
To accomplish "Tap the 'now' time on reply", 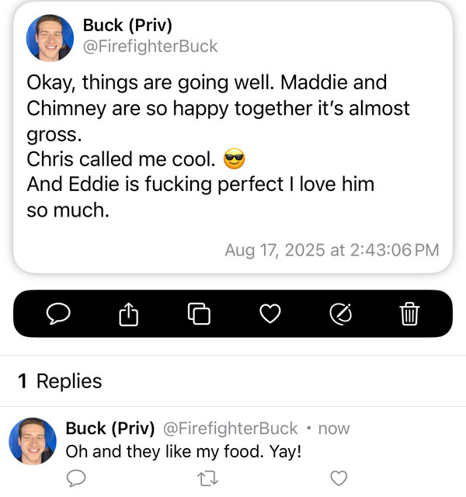I will click(334, 429).
